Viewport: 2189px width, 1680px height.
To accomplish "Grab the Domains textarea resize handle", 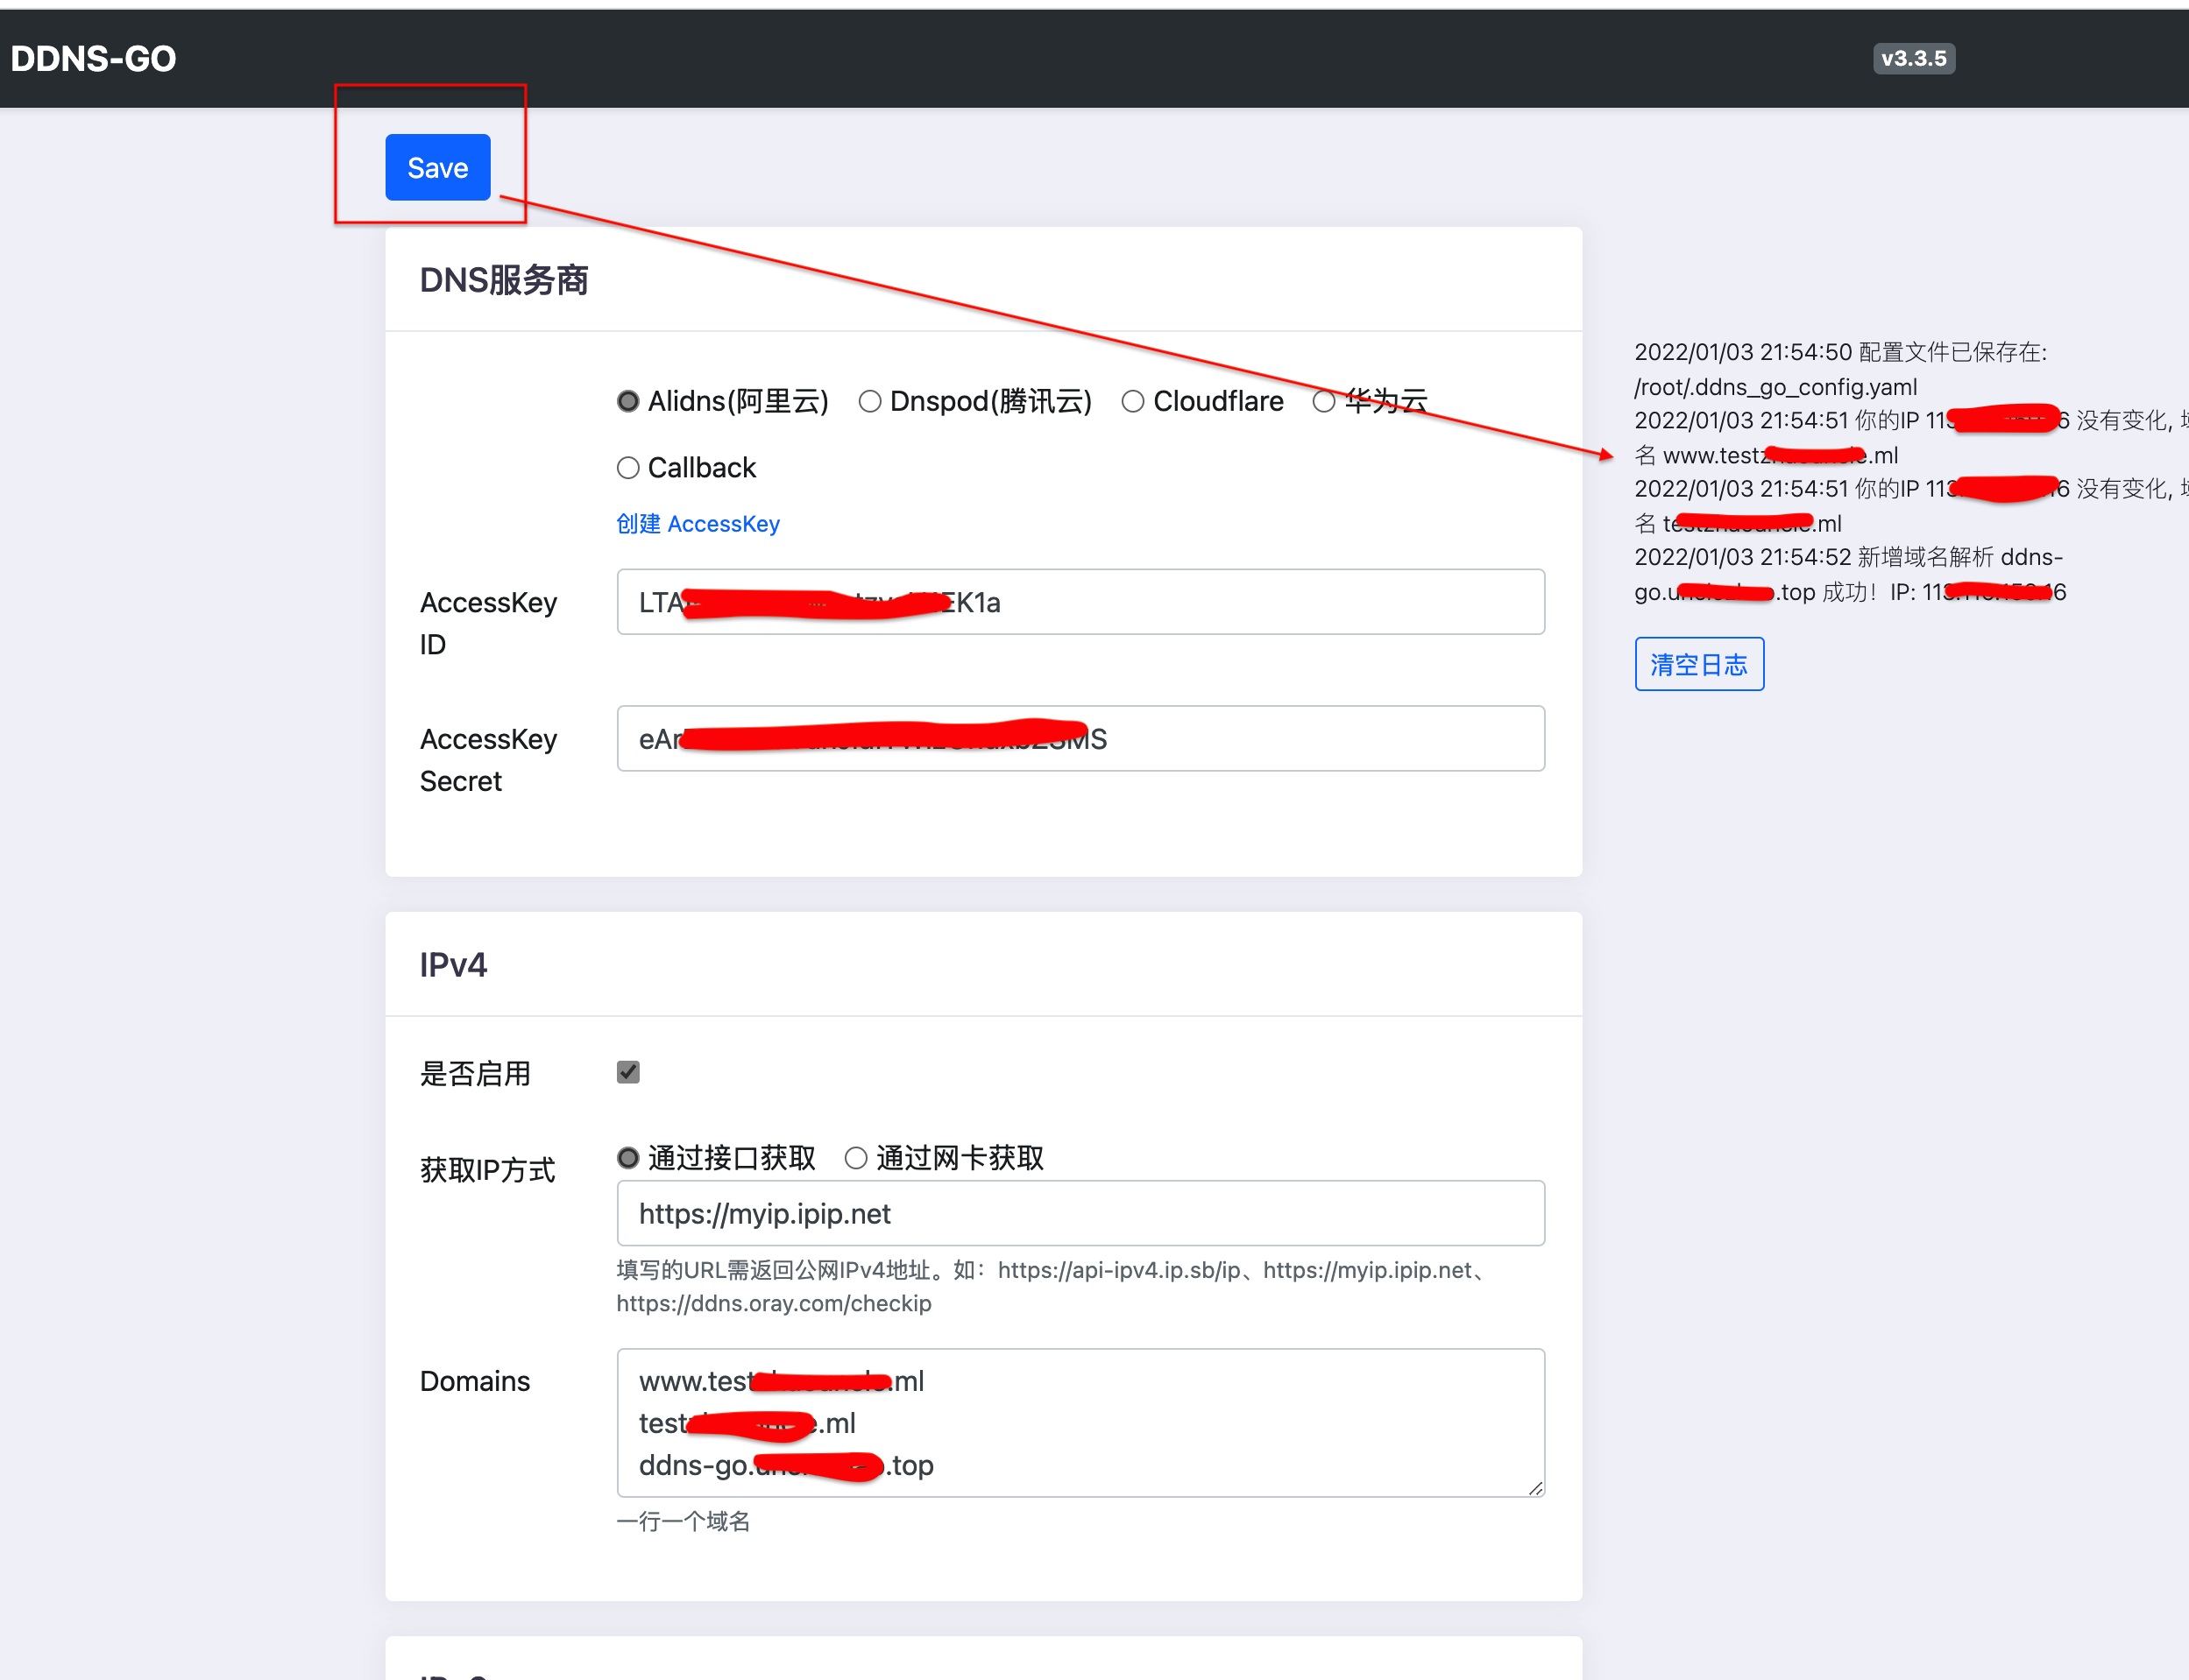I will [1535, 1487].
